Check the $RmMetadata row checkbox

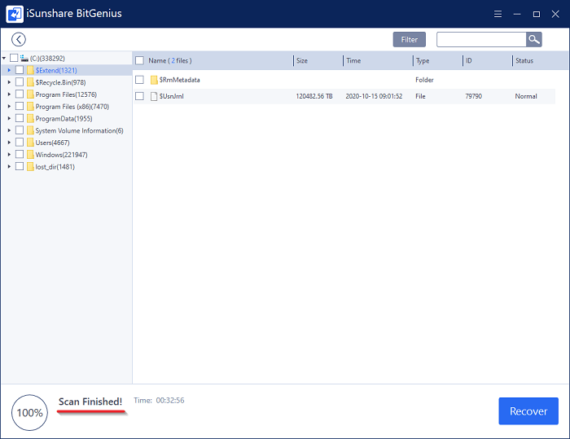click(x=139, y=79)
